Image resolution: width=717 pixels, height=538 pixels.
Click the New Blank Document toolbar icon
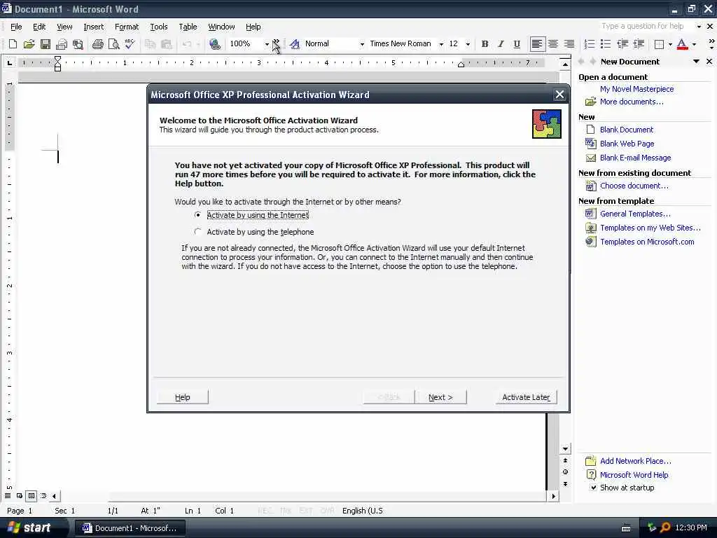tap(13, 44)
